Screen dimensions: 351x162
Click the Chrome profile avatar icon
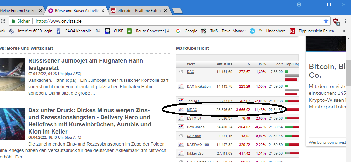tap(299, 5)
